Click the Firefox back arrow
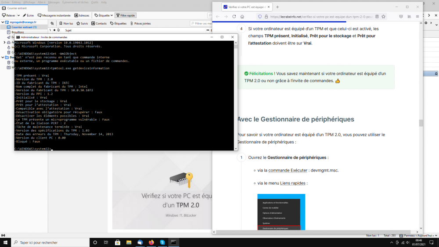The width and height of the screenshot is (439, 247). pos(218,17)
